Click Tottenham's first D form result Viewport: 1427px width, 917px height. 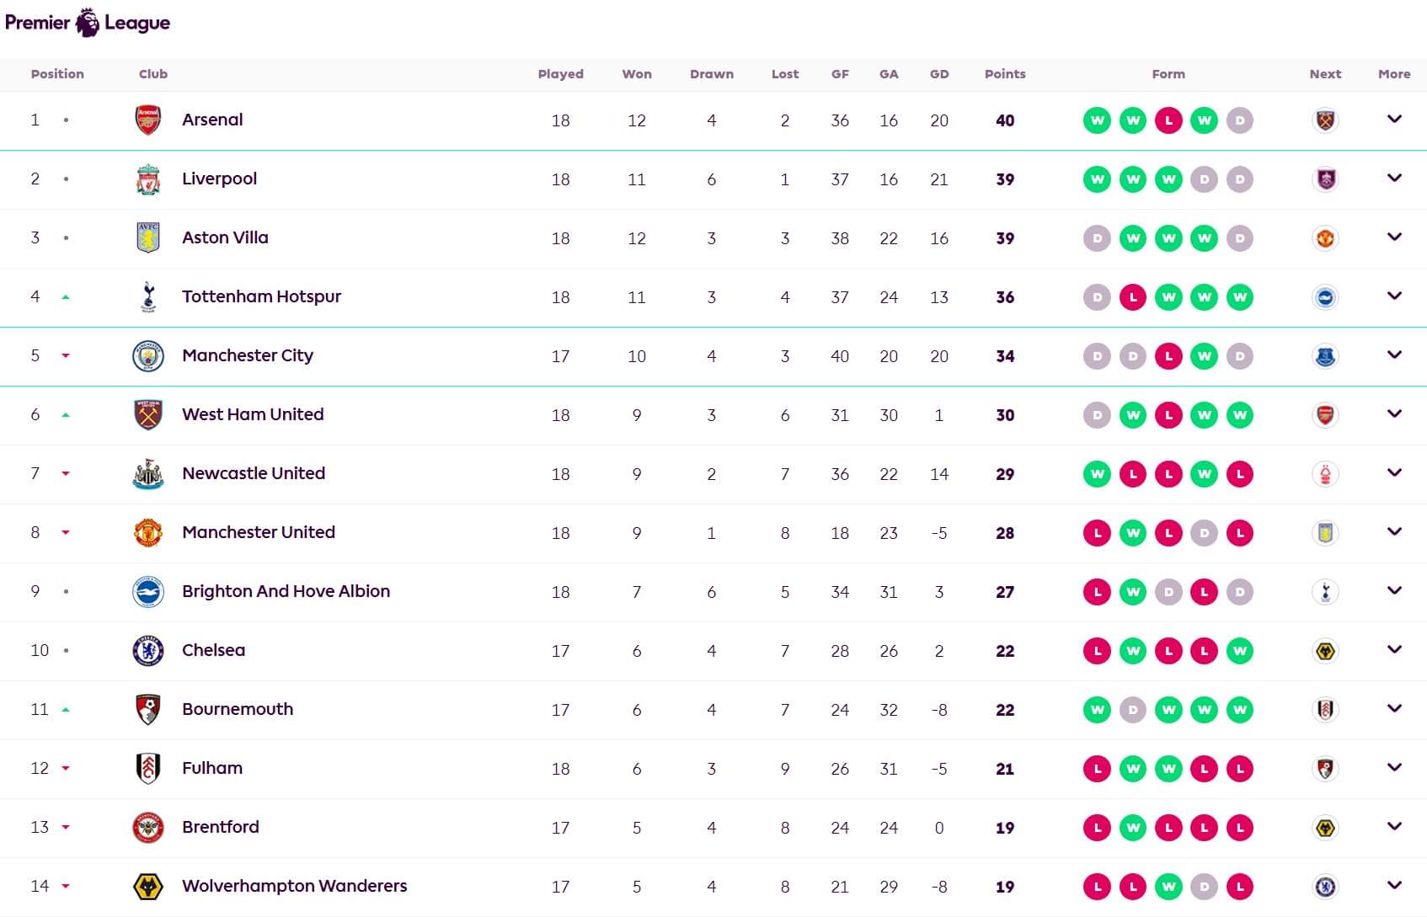[1097, 297]
